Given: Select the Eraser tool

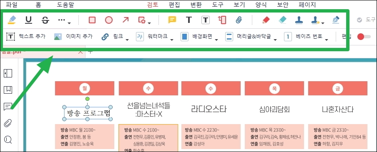Looking at the screenshot, I should pyautogui.click(x=283, y=20).
